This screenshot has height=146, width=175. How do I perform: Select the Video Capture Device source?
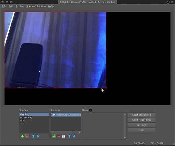click(66, 115)
